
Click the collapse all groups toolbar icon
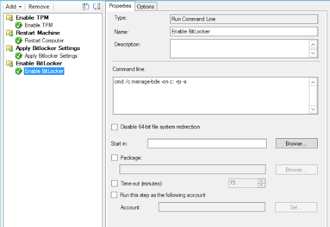96,6
